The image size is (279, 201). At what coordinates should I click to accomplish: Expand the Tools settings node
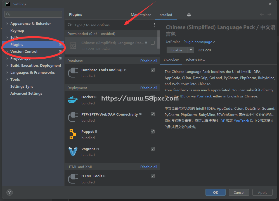[x=7, y=79]
